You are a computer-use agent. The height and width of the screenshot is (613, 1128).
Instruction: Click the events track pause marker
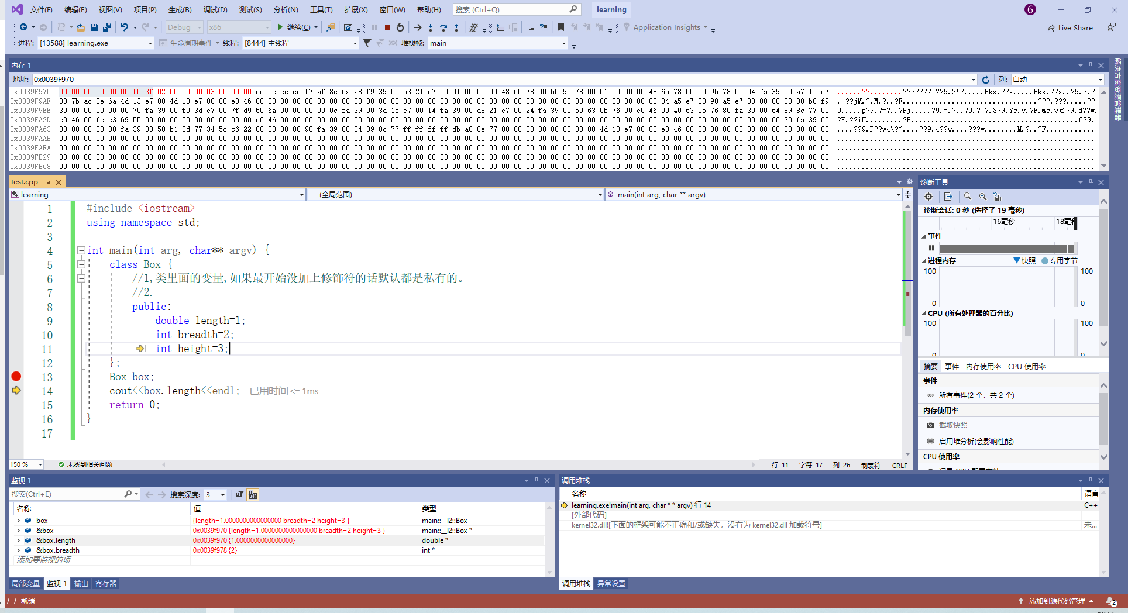[x=931, y=248]
